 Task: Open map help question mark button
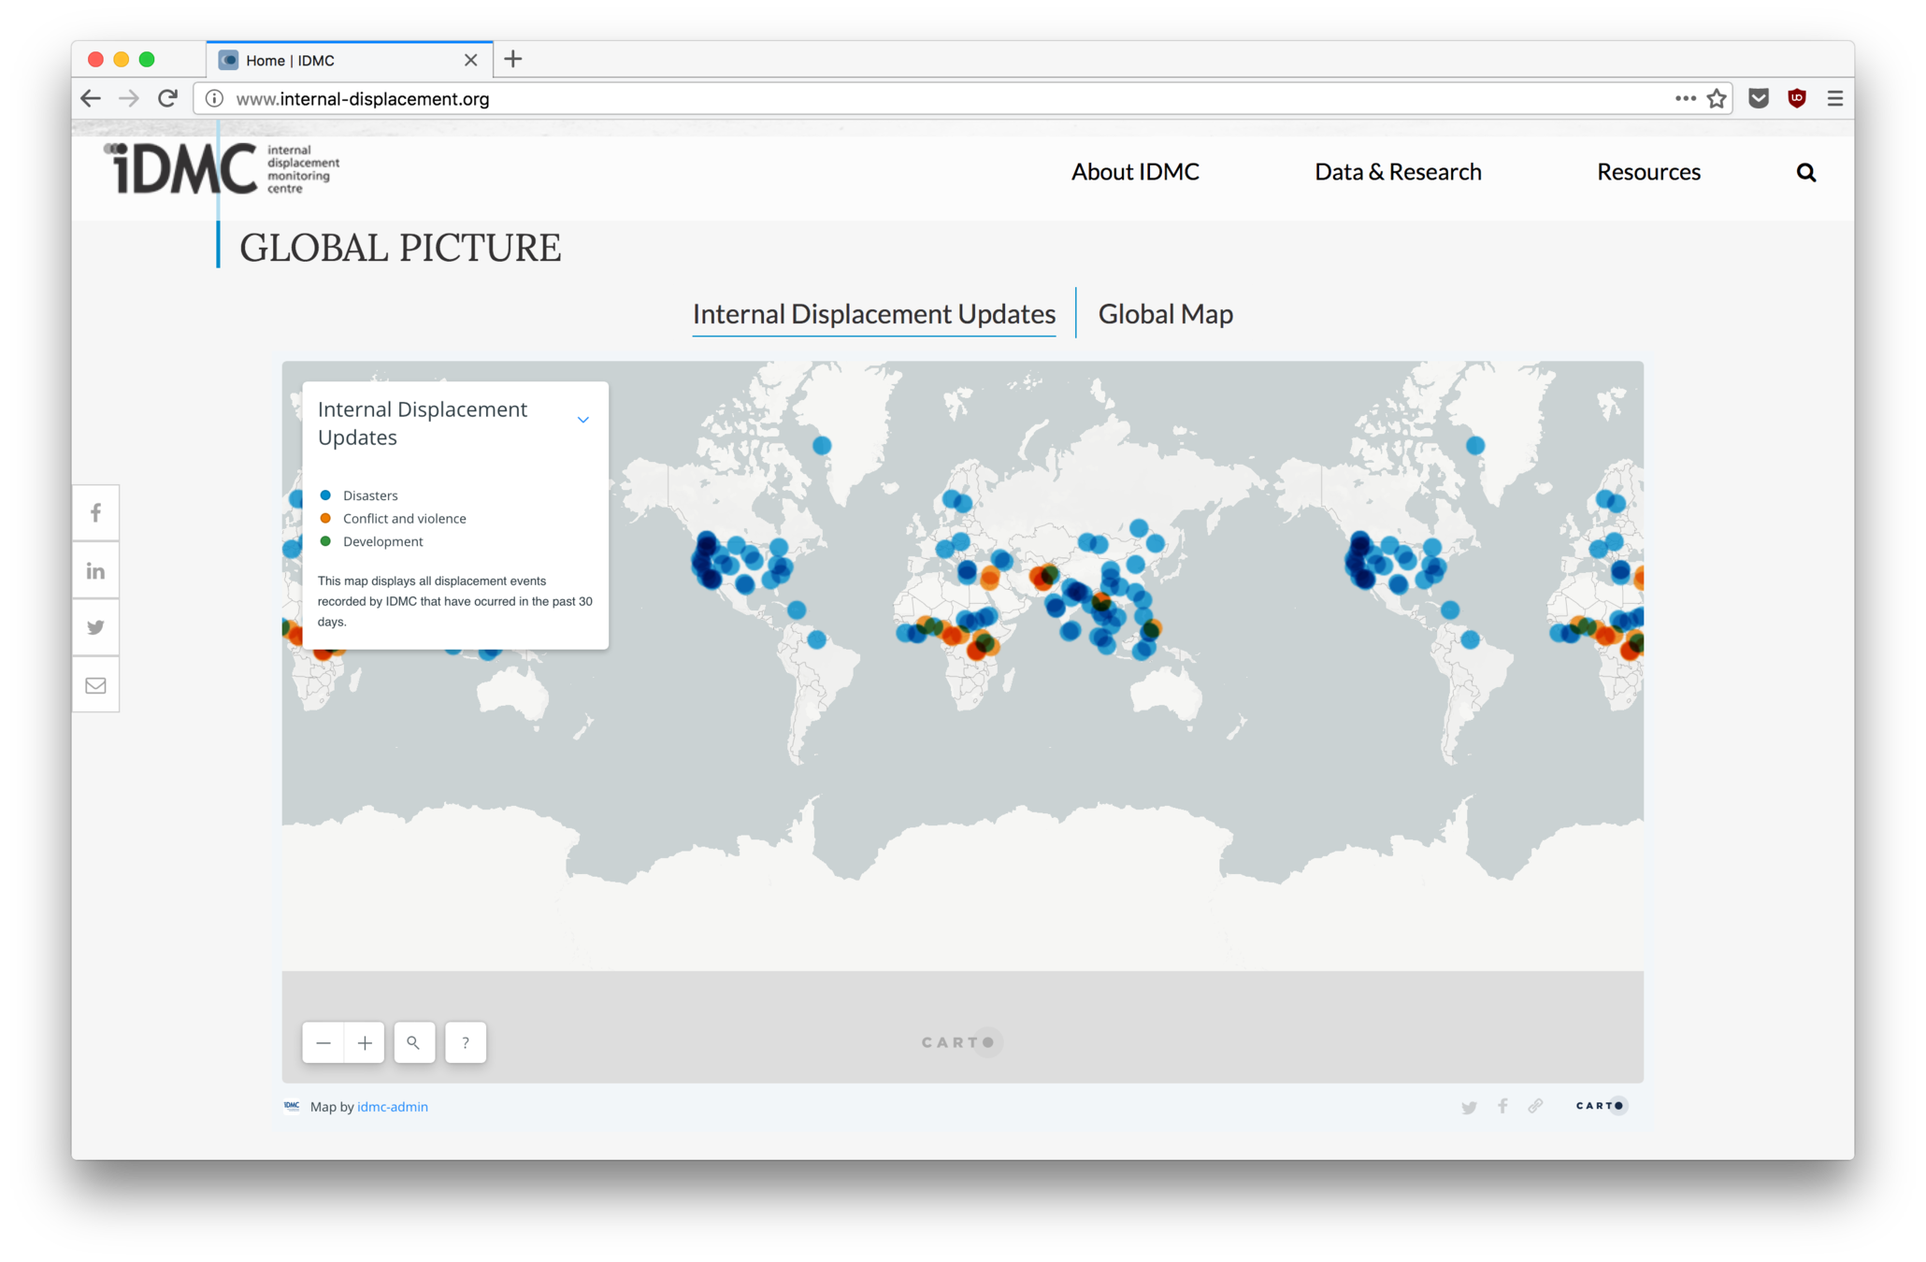click(x=466, y=1042)
